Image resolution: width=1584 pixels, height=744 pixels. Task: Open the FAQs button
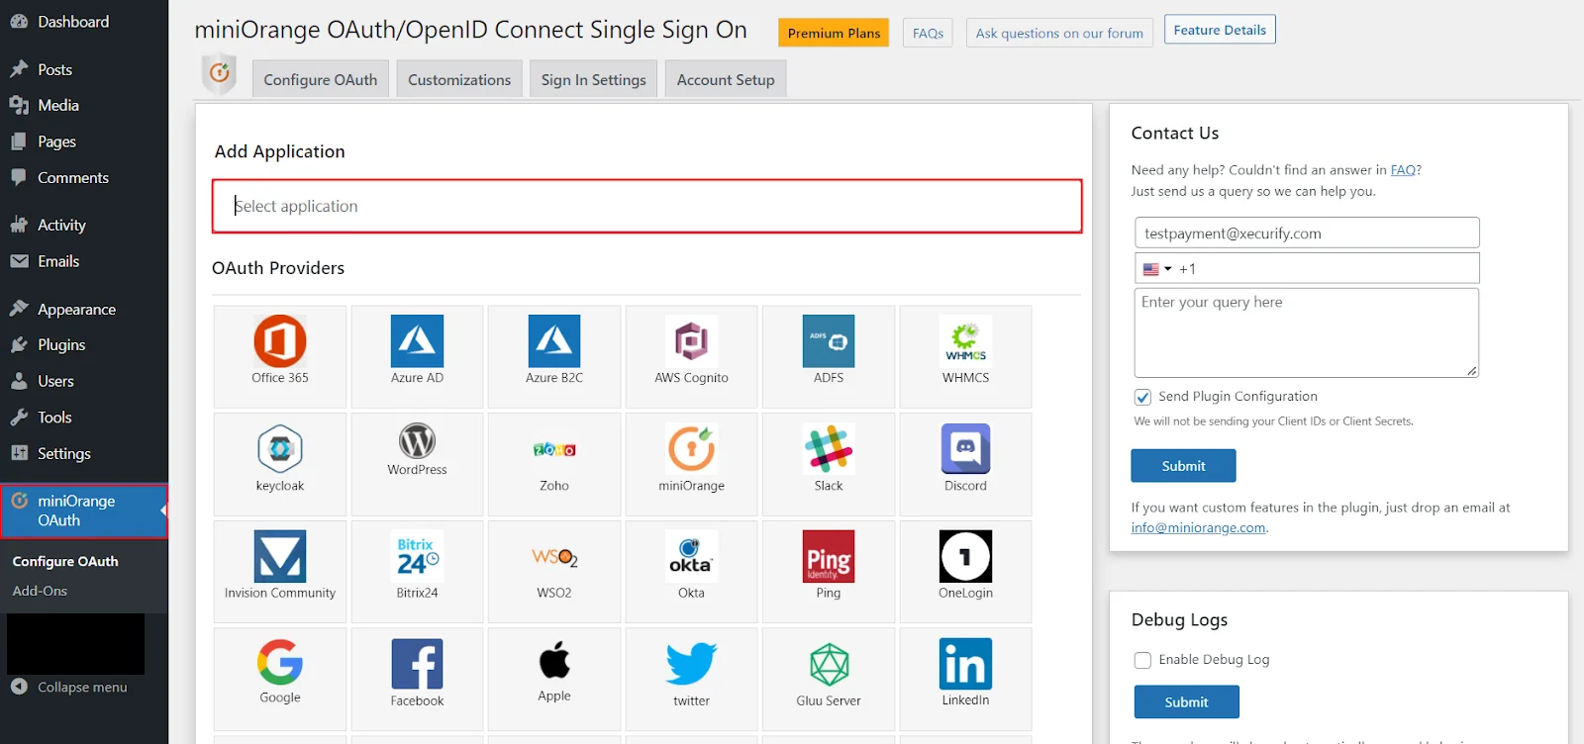tap(928, 33)
